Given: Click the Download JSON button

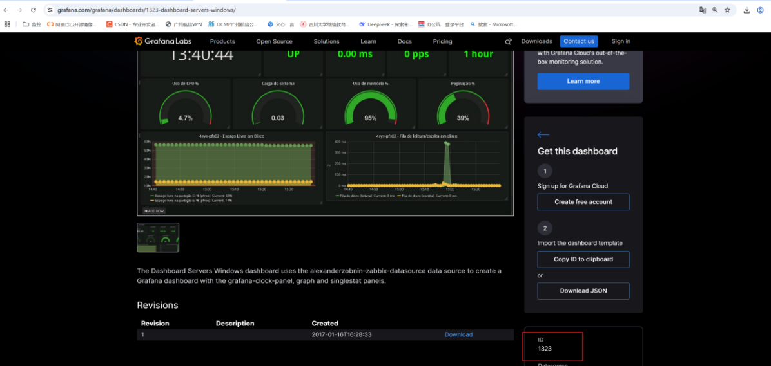Looking at the screenshot, I should 583,291.
